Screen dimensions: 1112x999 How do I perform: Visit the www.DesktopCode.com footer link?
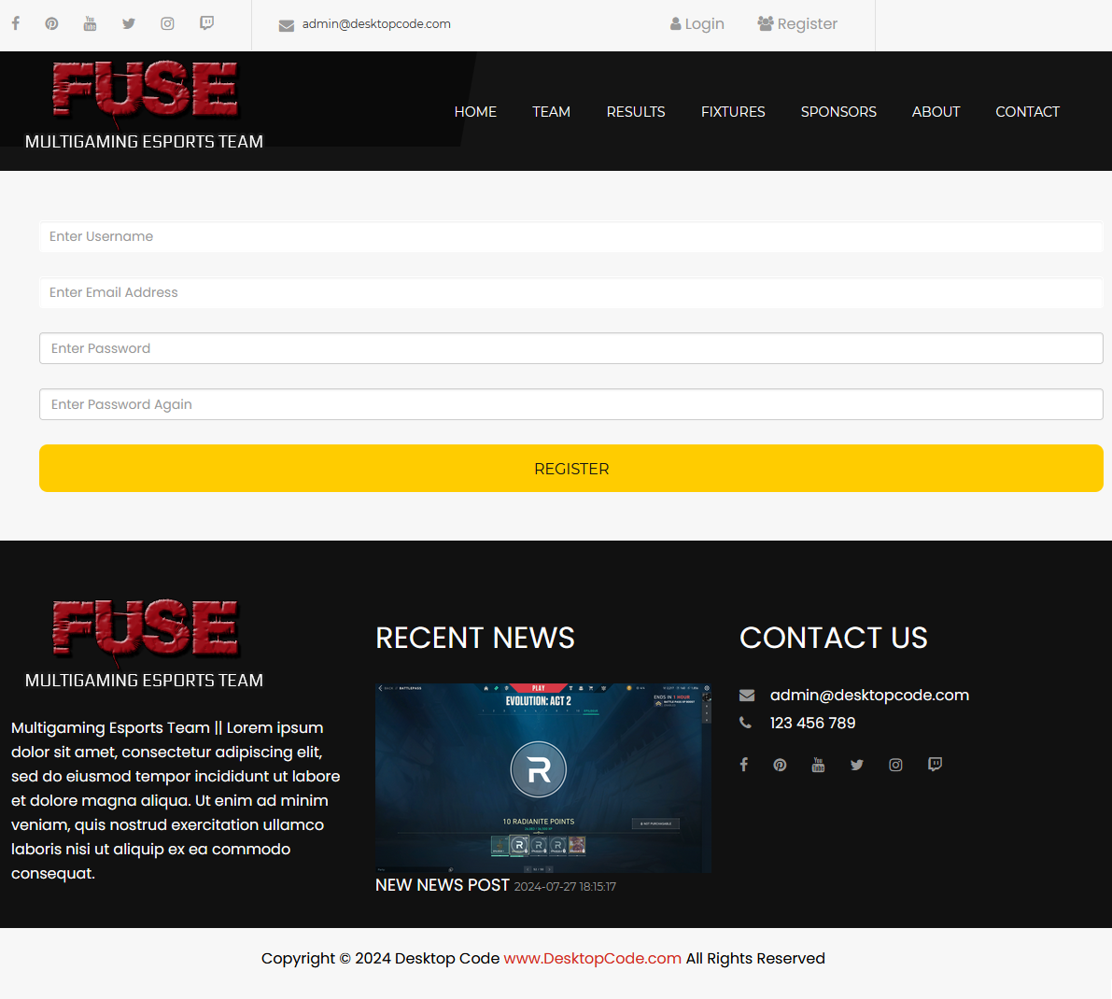(x=592, y=959)
